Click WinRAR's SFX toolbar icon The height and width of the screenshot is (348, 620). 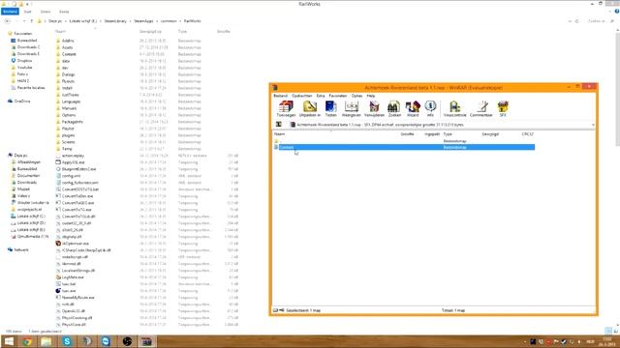503,108
